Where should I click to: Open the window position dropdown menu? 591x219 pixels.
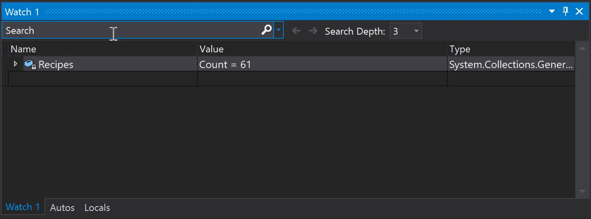click(x=552, y=12)
